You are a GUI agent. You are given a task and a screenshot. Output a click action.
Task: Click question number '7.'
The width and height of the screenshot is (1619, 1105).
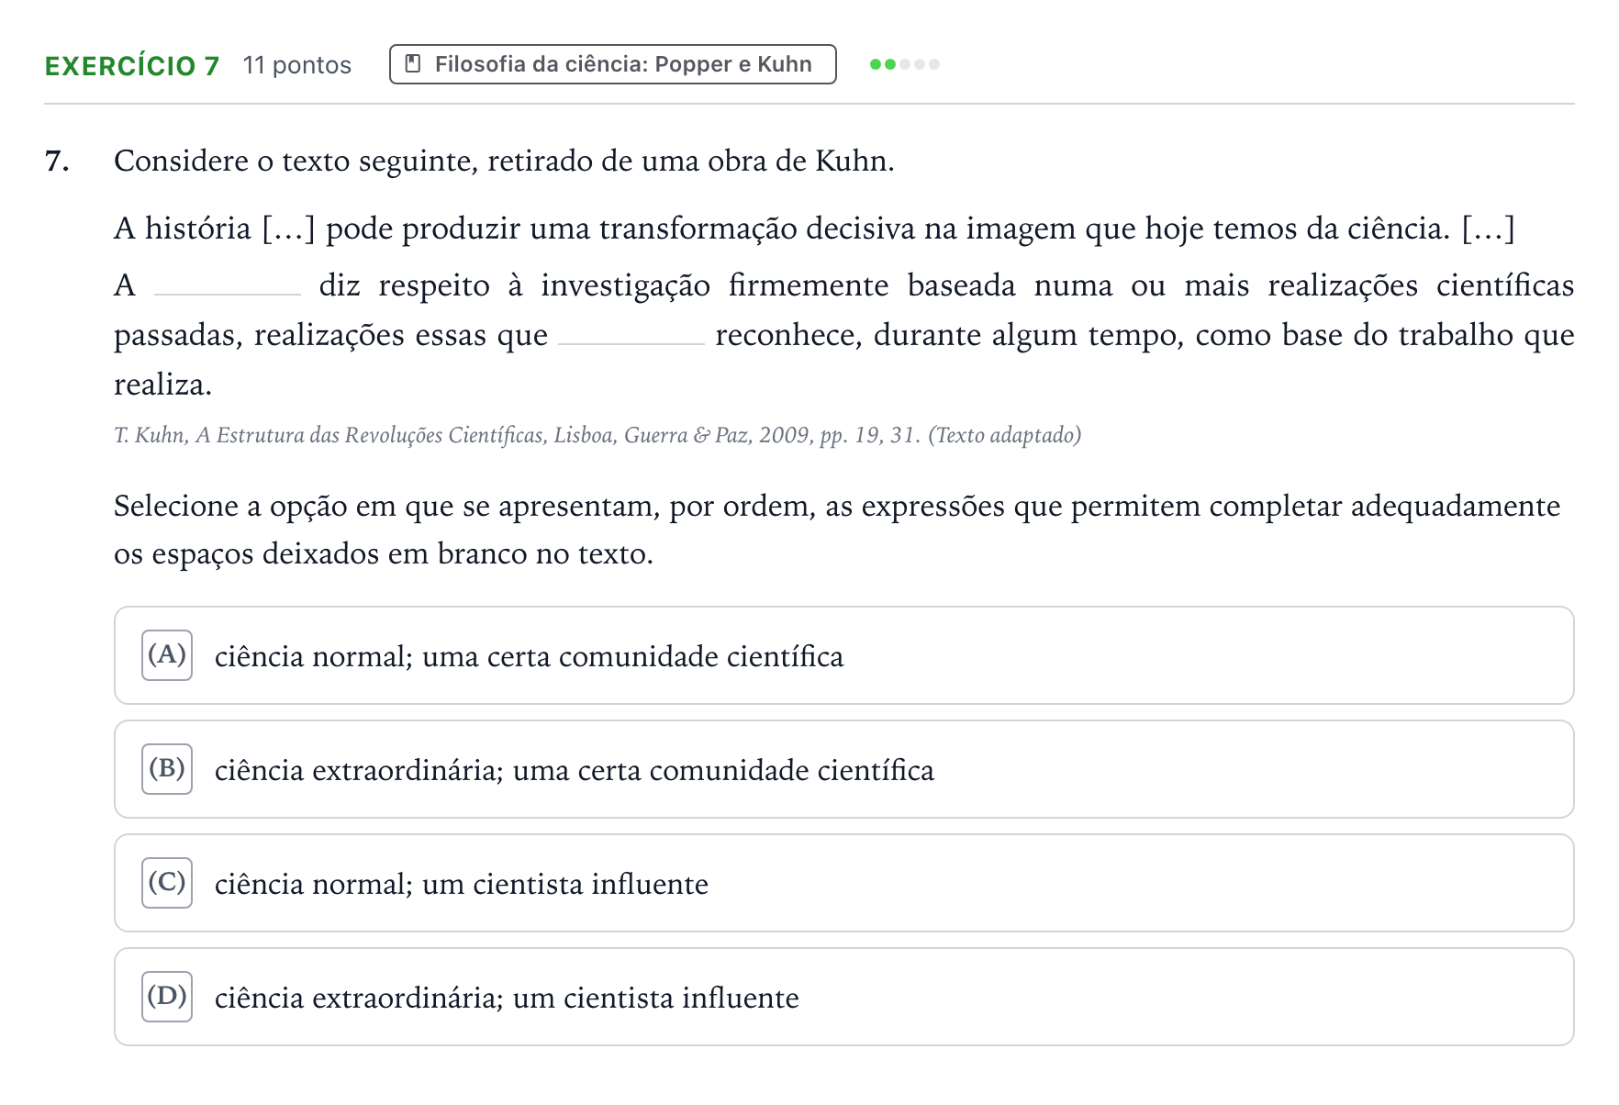57,161
